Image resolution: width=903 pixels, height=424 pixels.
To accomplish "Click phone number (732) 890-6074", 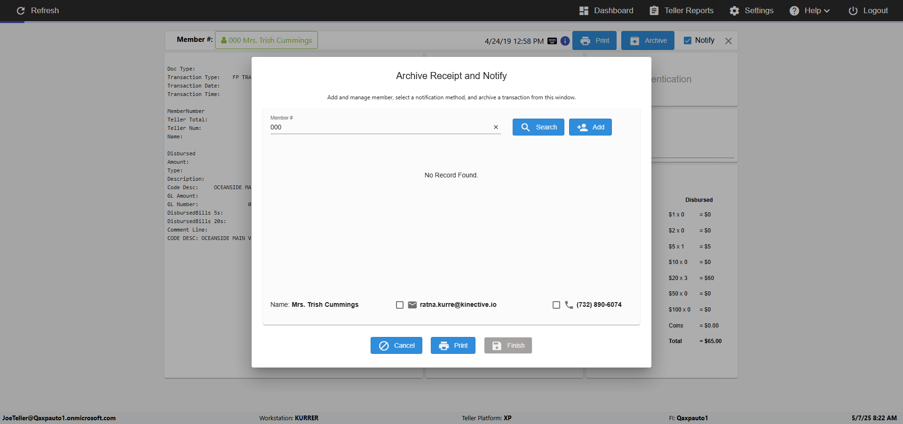I will click(599, 304).
